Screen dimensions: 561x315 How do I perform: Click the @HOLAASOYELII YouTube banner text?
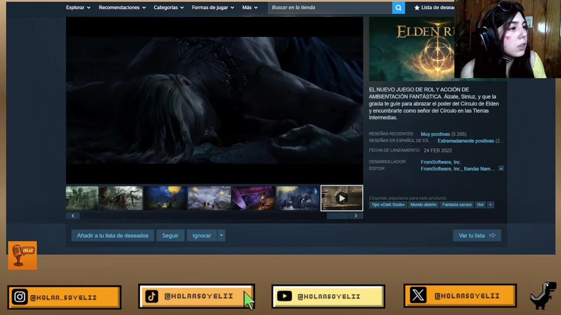pyautogui.click(x=329, y=297)
